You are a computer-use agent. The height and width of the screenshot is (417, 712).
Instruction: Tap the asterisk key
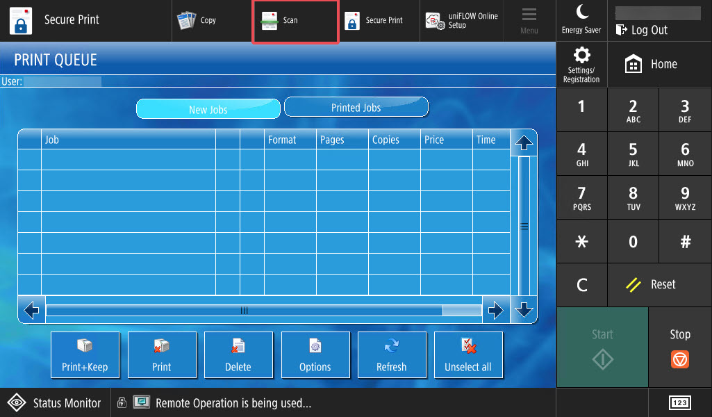tap(581, 241)
